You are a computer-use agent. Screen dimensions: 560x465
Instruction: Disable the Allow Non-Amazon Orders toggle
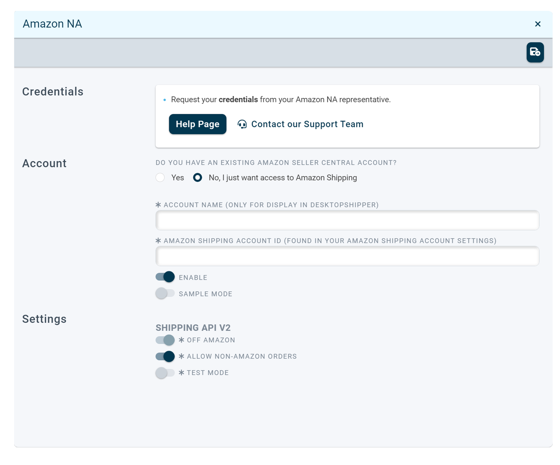point(165,356)
